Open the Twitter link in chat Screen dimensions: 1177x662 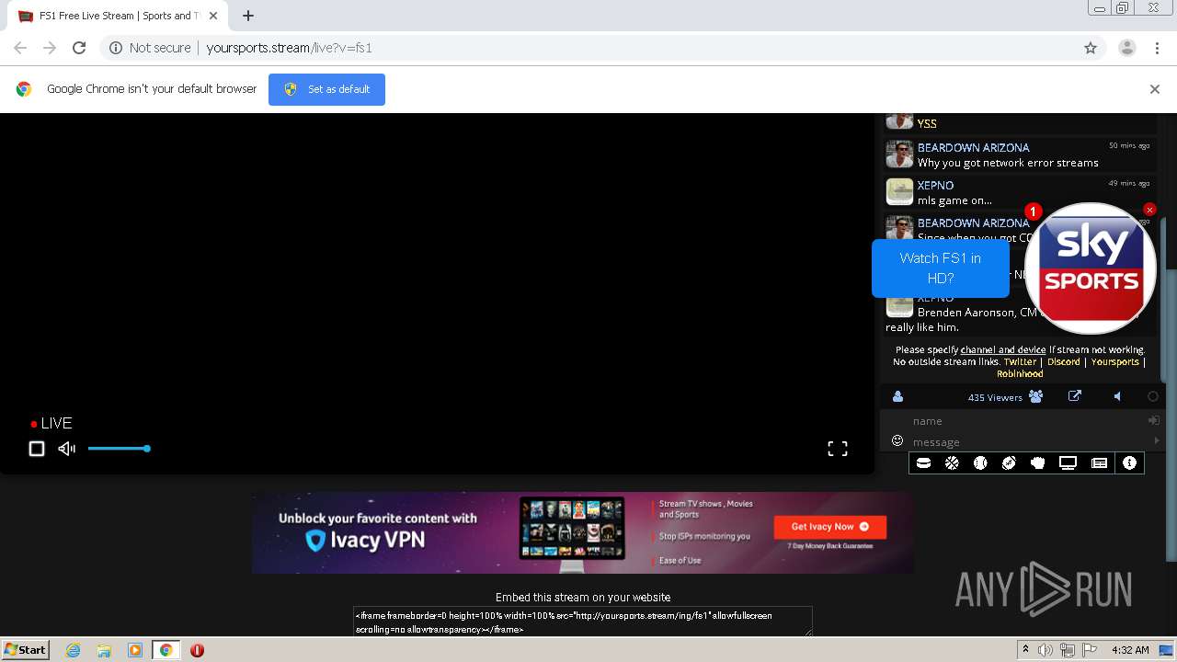pos(1020,361)
